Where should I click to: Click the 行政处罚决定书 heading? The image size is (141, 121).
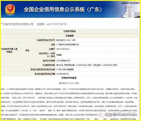[69, 78]
